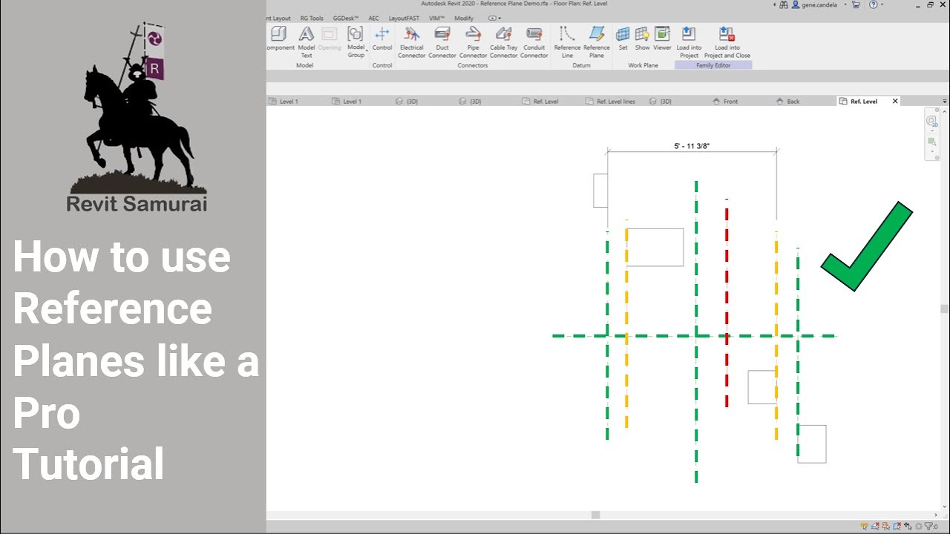Toggle Select Underlay Elements in status bar
Image resolution: width=950 pixels, height=534 pixels.
(x=875, y=527)
